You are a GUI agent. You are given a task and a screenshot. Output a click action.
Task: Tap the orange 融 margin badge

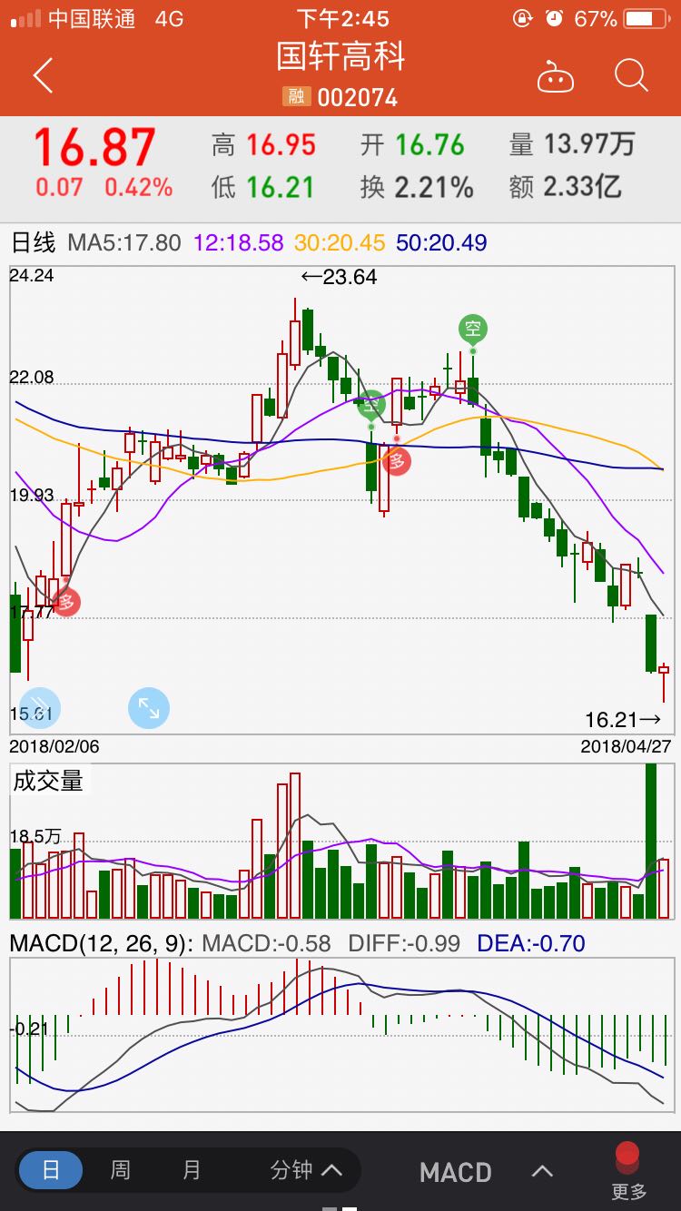(296, 96)
